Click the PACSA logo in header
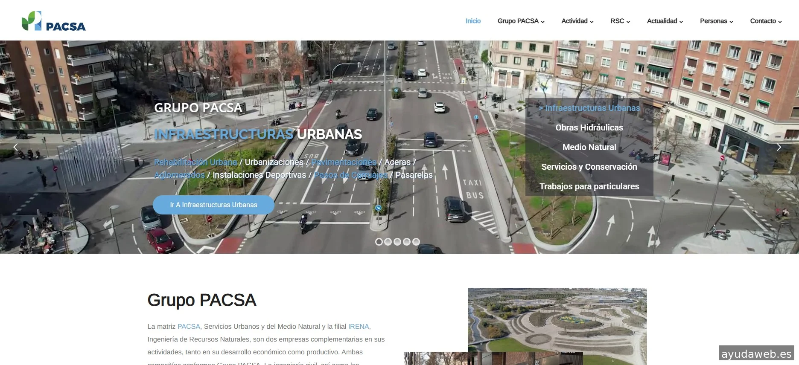This screenshot has height=365, width=799. (x=53, y=21)
